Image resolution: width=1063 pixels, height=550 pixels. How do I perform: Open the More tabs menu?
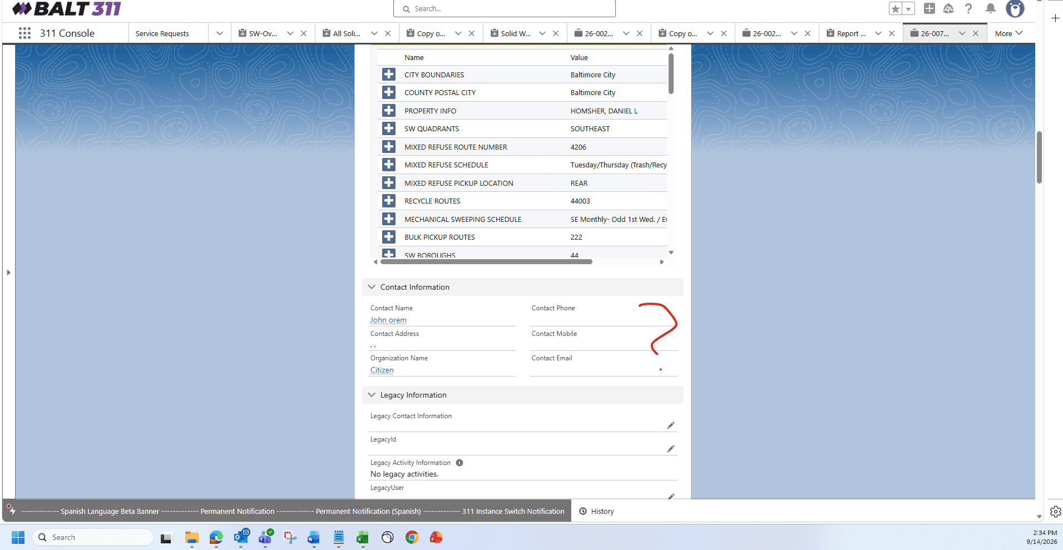tap(1008, 33)
